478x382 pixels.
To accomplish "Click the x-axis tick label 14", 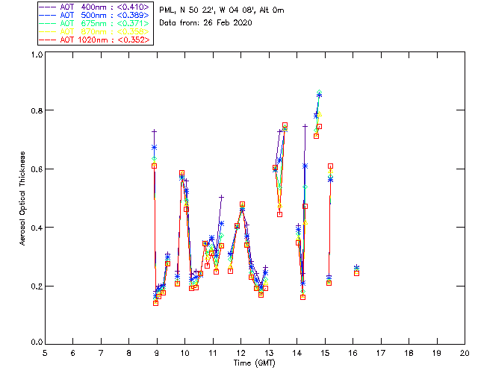I will click(297, 353).
